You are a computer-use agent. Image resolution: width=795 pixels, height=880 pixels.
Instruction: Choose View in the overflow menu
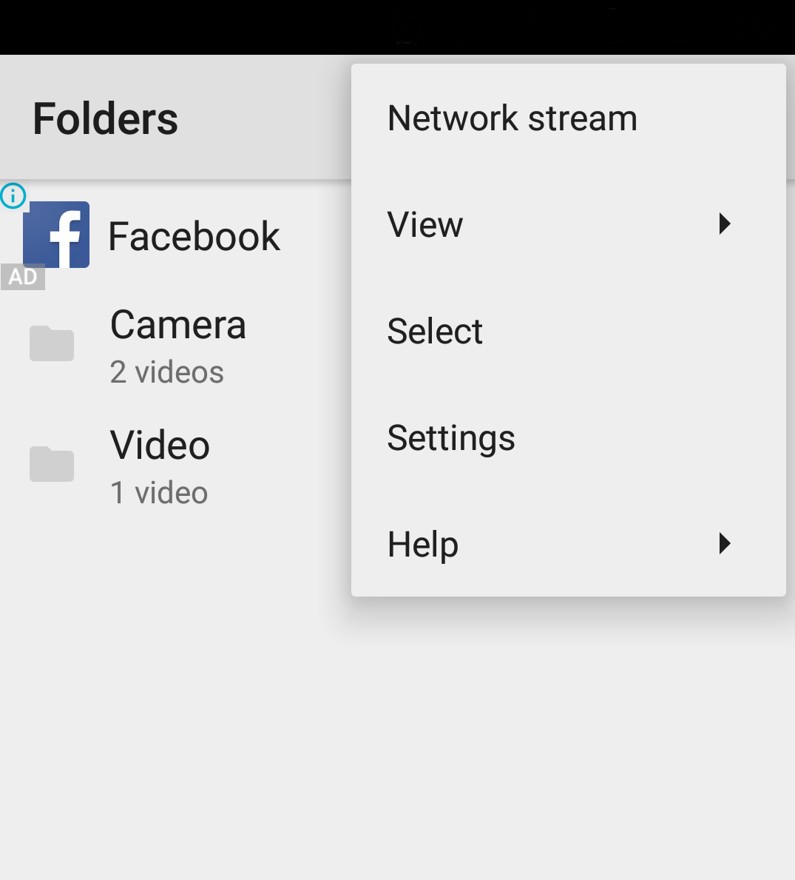click(569, 224)
